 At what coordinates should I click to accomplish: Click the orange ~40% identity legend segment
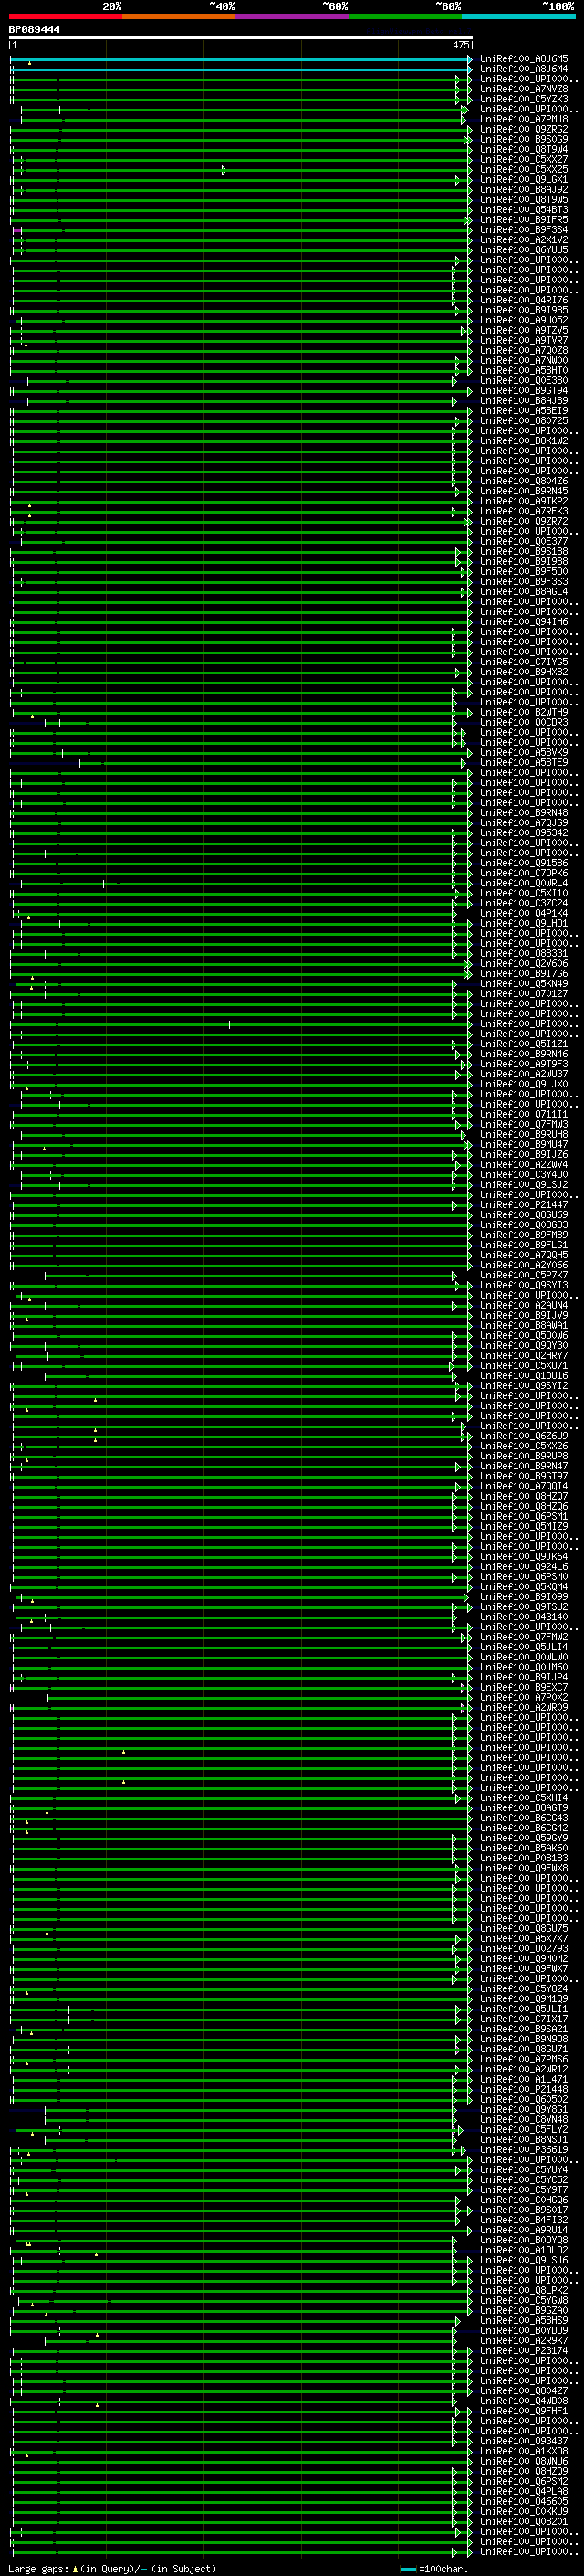pyautogui.click(x=179, y=16)
